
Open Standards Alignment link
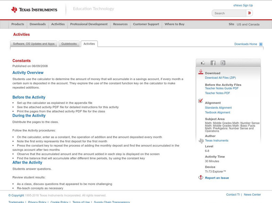[x=218, y=108]
